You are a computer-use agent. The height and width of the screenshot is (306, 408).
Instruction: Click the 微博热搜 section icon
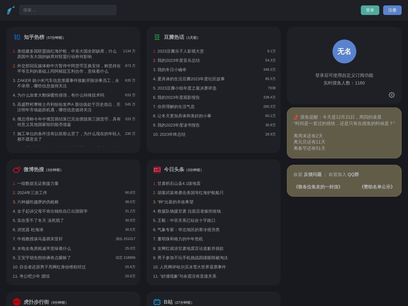17,170
